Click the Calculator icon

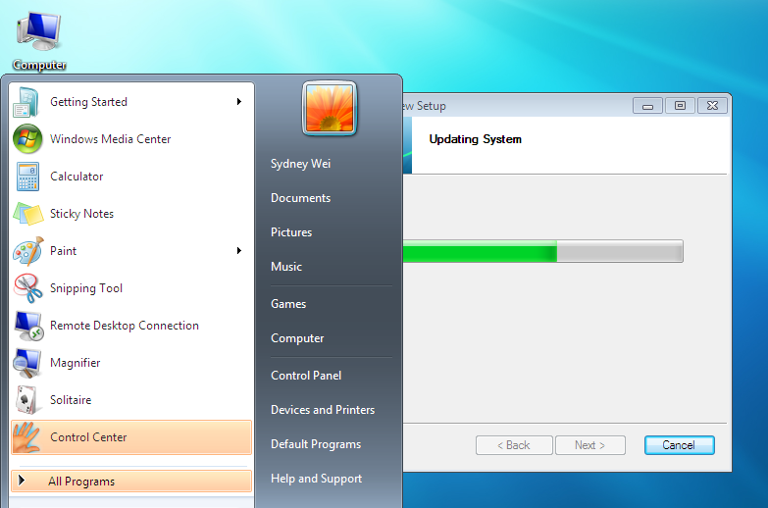point(27,177)
